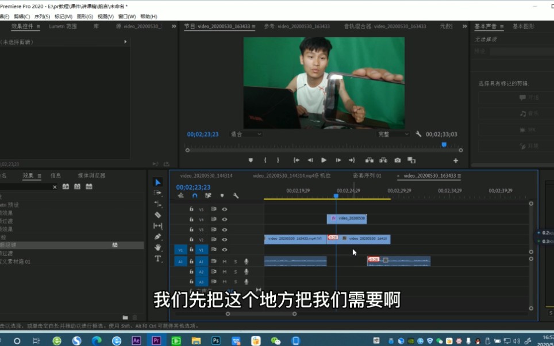Mute the A1 audio track
554x346 pixels.
pos(225,262)
